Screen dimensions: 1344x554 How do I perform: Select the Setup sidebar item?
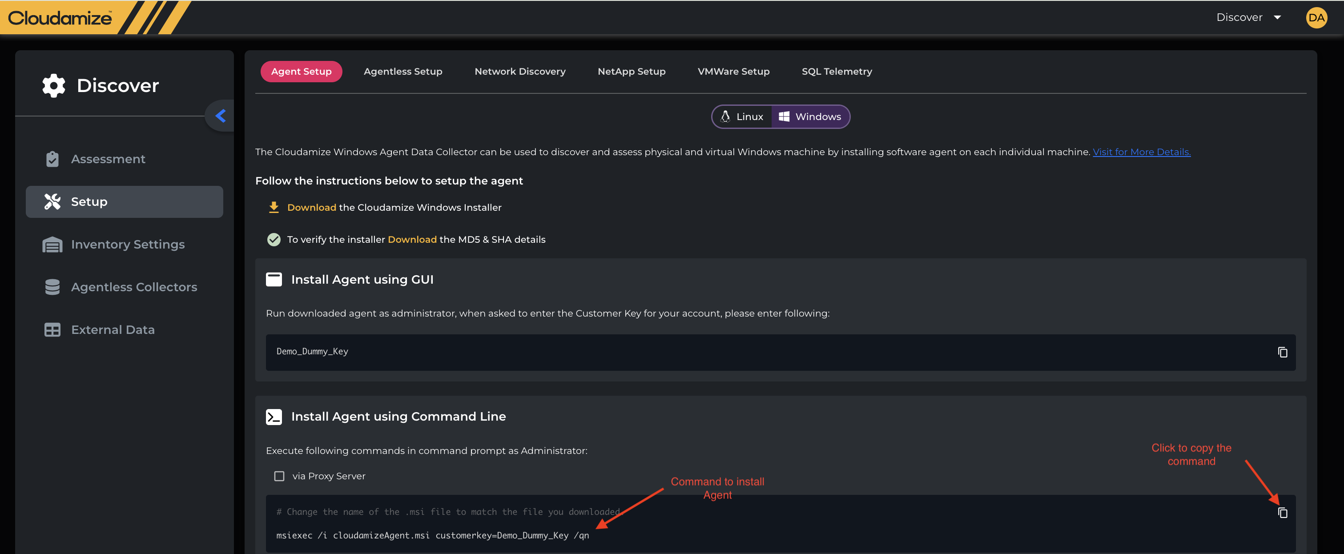[124, 202]
